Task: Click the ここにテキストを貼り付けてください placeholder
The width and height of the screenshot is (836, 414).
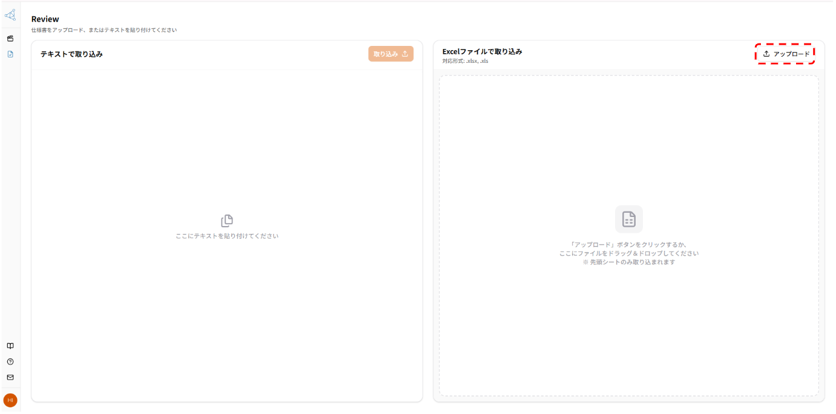Action: tap(227, 236)
